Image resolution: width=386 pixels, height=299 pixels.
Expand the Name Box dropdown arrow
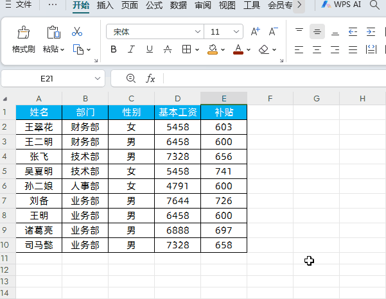click(98, 78)
